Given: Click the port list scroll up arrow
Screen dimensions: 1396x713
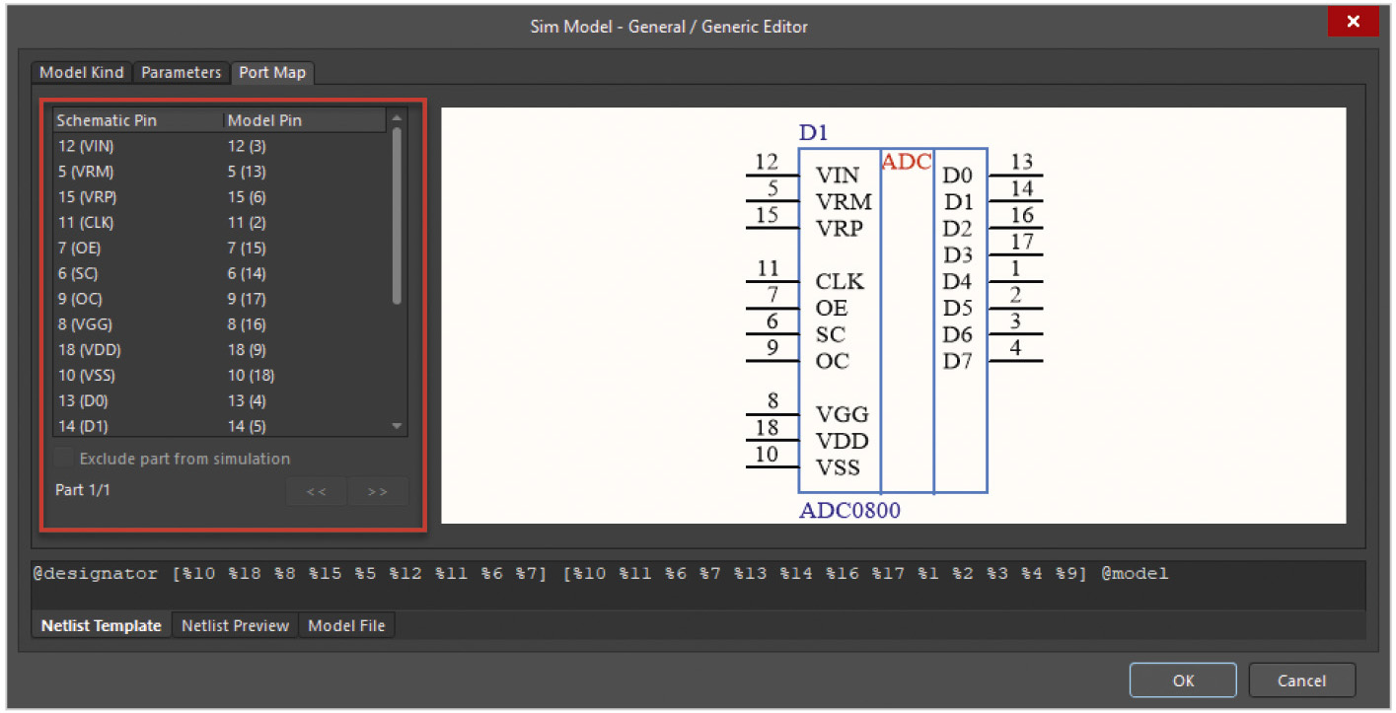Looking at the screenshot, I should 397,116.
